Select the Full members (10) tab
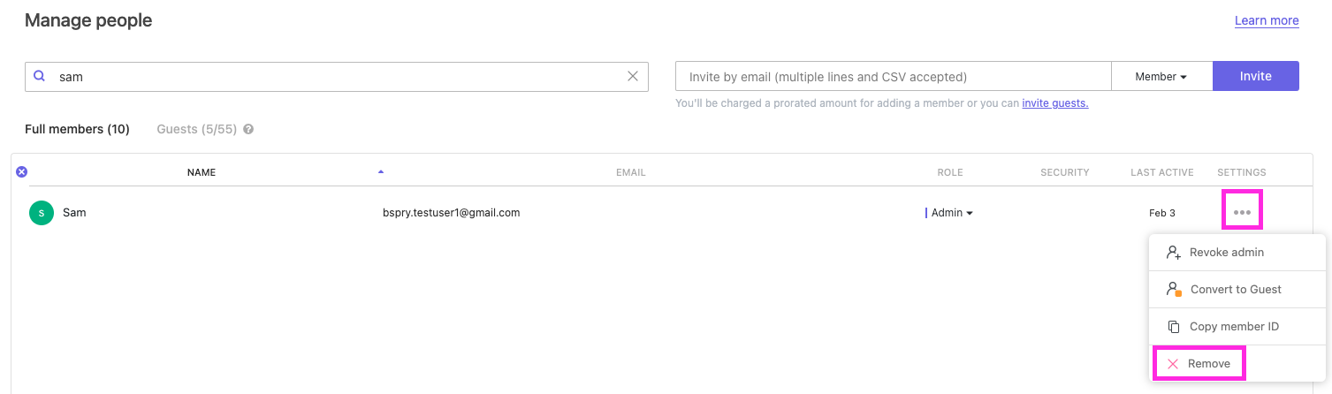The height and width of the screenshot is (394, 1332). 77,129
